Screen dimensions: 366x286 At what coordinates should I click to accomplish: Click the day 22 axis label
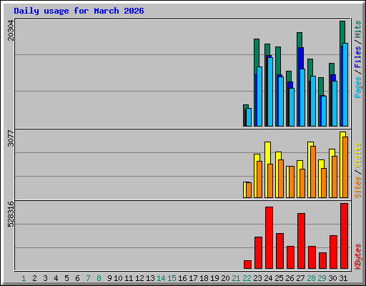tap(247, 278)
